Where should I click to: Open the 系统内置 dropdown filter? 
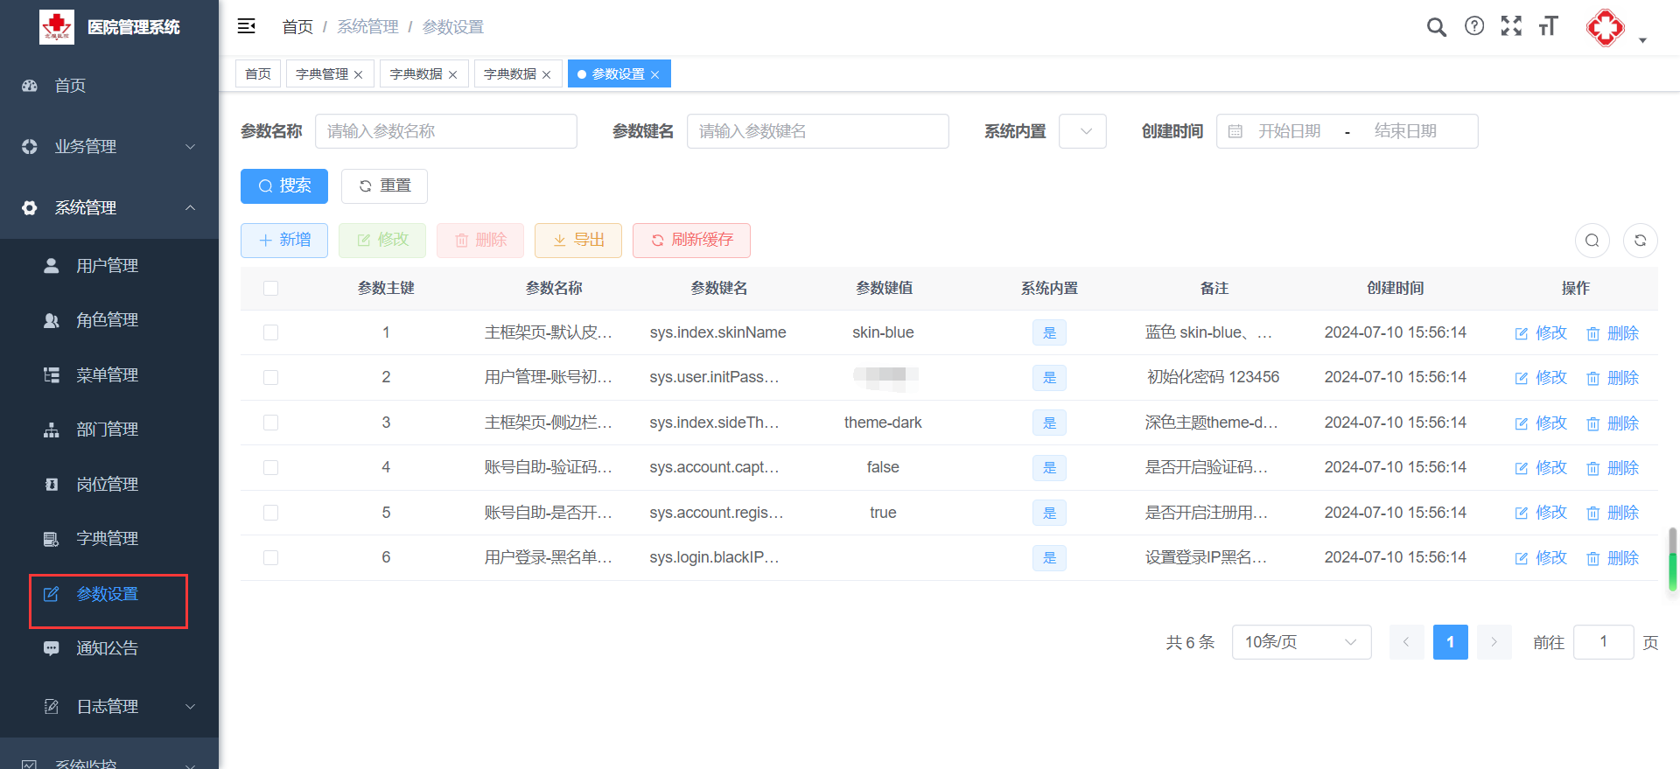[x=1082, y=131]
